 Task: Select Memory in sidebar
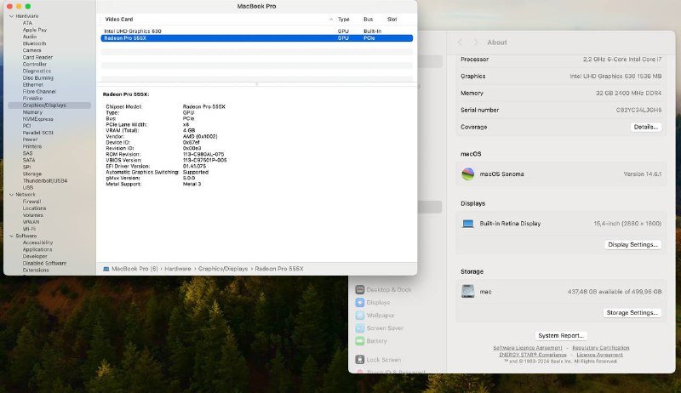tap(32, 112)
